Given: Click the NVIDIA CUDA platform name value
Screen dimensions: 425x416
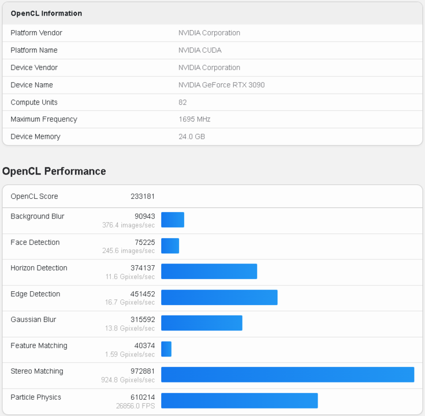Looking at the screenshot, I should click(199, 50).
